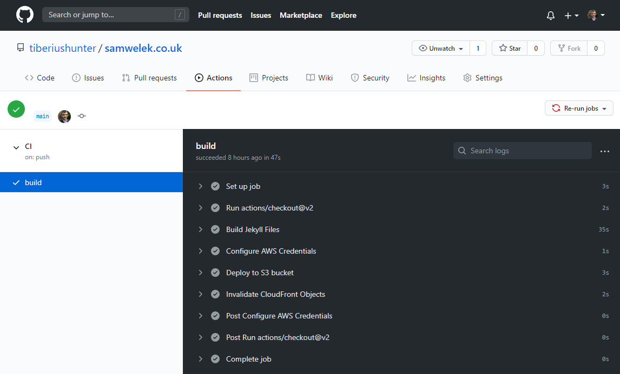Image resolution: width=620 pixels, height=374 pixels.
Task: Open samwelek.co.uk repository link
Action: [143, 48]
